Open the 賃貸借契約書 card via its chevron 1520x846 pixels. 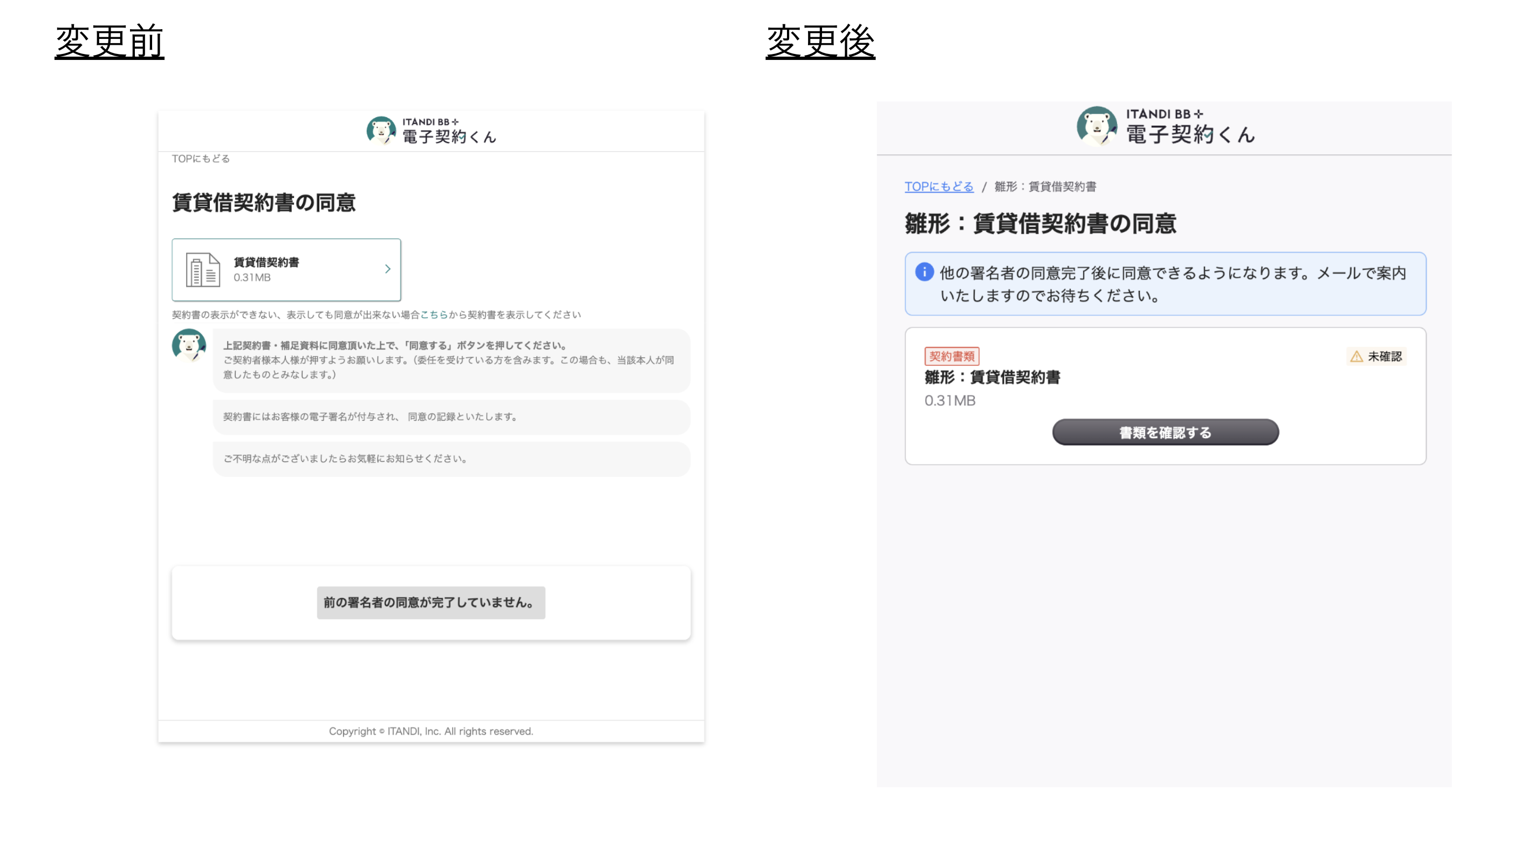click(388, 269)
